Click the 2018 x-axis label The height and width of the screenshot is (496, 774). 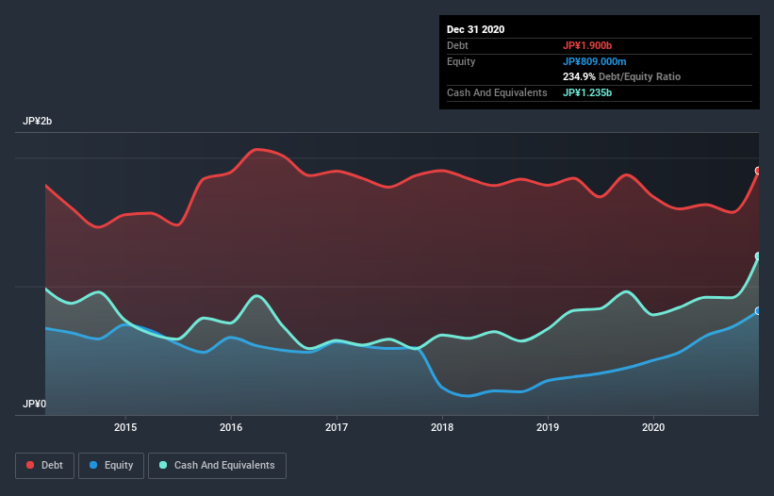(x=442, y=427)
